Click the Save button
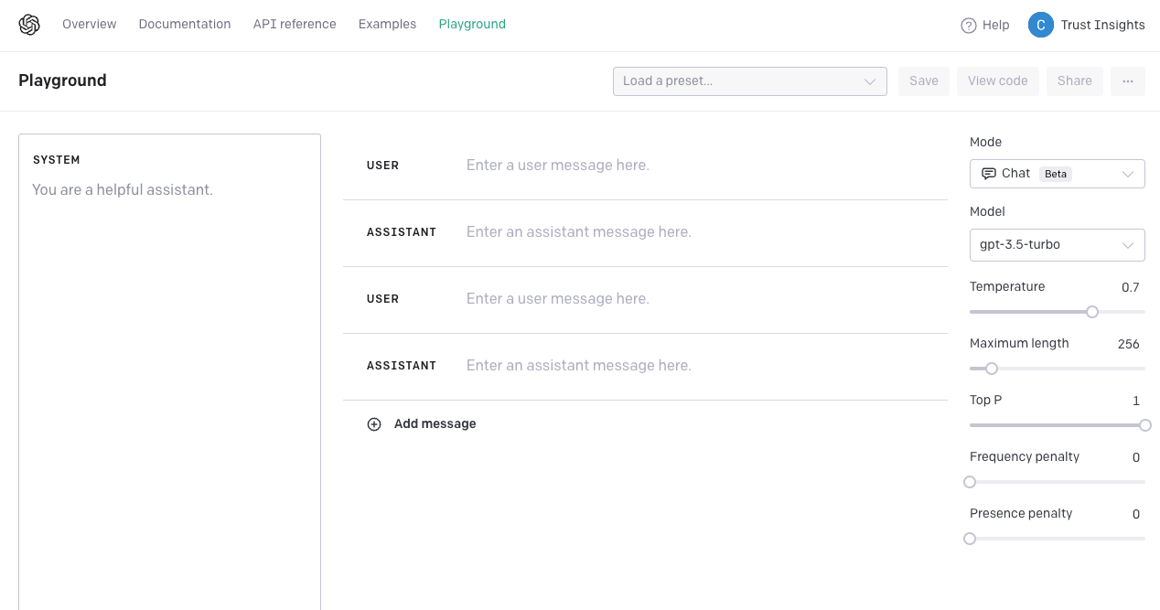1160x610 pixels. [924, 80]
